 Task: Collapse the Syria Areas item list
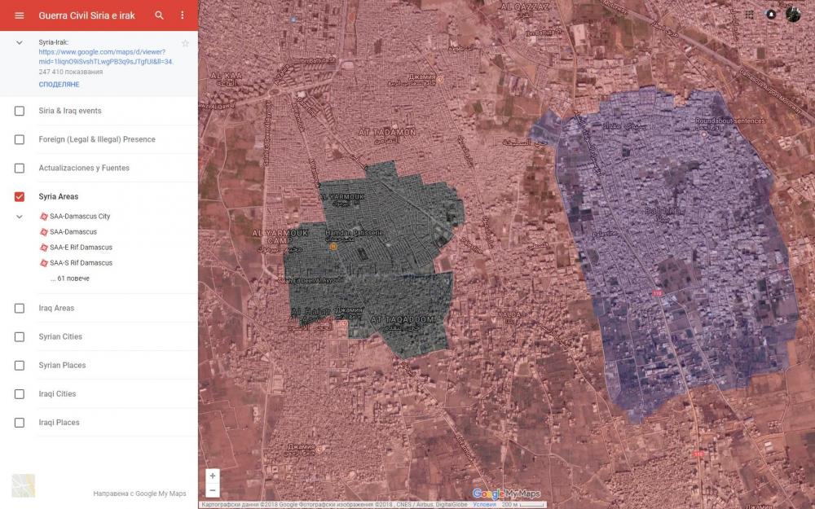(20, 217)
